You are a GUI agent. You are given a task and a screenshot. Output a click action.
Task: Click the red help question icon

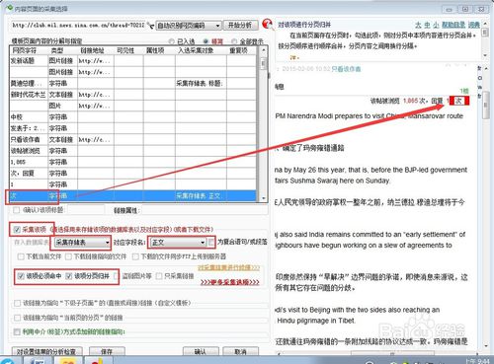click(x=268, y=24)
